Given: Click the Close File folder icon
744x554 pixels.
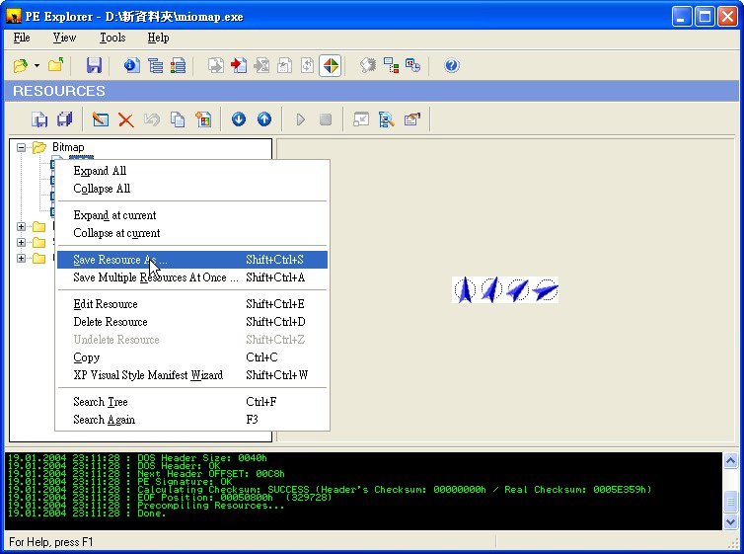Looking at the screenshot, I should pos(56,65).
